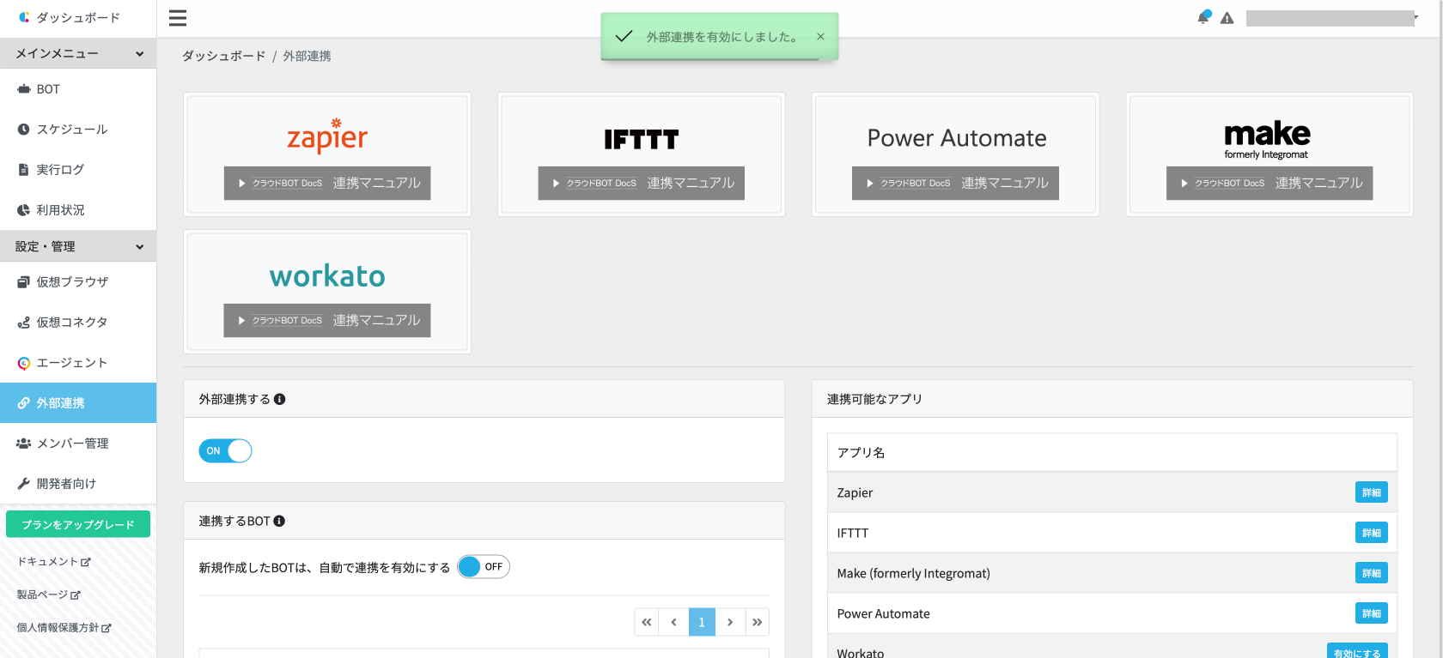This screenshot has width=1443, height=658.
Task: Click 詳細 button for Power Automate
Action: point(1372,613)
